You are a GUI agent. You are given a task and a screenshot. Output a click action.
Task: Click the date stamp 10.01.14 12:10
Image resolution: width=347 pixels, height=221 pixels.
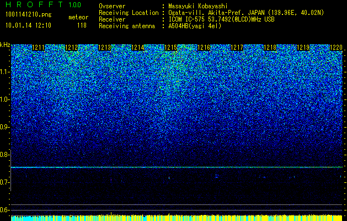point(28,25)
